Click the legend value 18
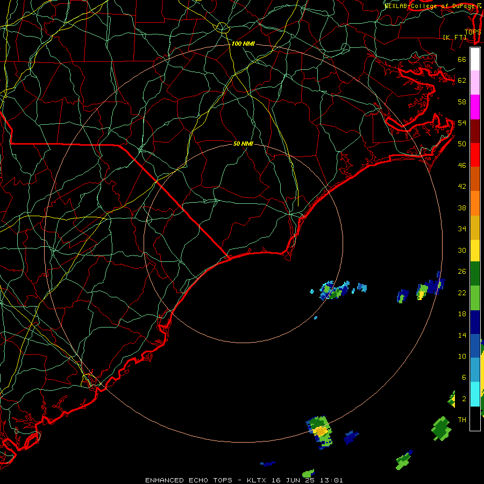The width and height of the screenshot is (484, 484). pos(462,314)
